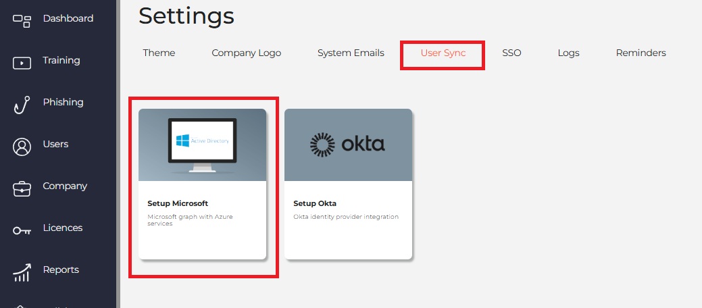This screenshot has width=702, height=308.
Task: Click the Users person icon
Action: tap(22, 147)
